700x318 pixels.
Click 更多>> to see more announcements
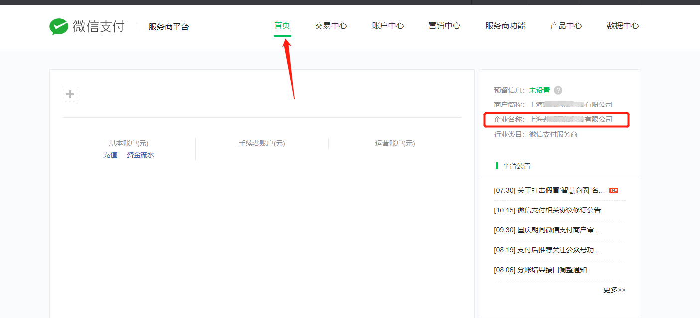[614, 290]
